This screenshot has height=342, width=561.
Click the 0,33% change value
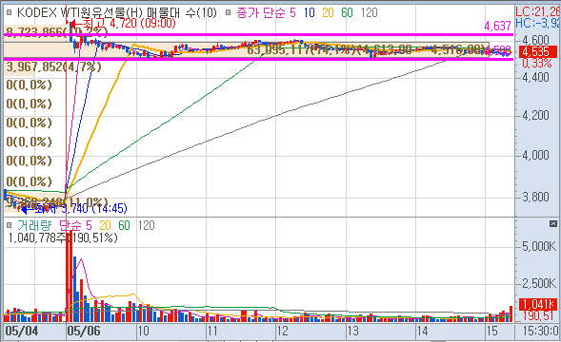click(537, 64)
